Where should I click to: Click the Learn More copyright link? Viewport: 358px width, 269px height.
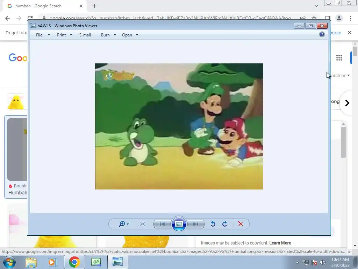(x=280, y=243)
